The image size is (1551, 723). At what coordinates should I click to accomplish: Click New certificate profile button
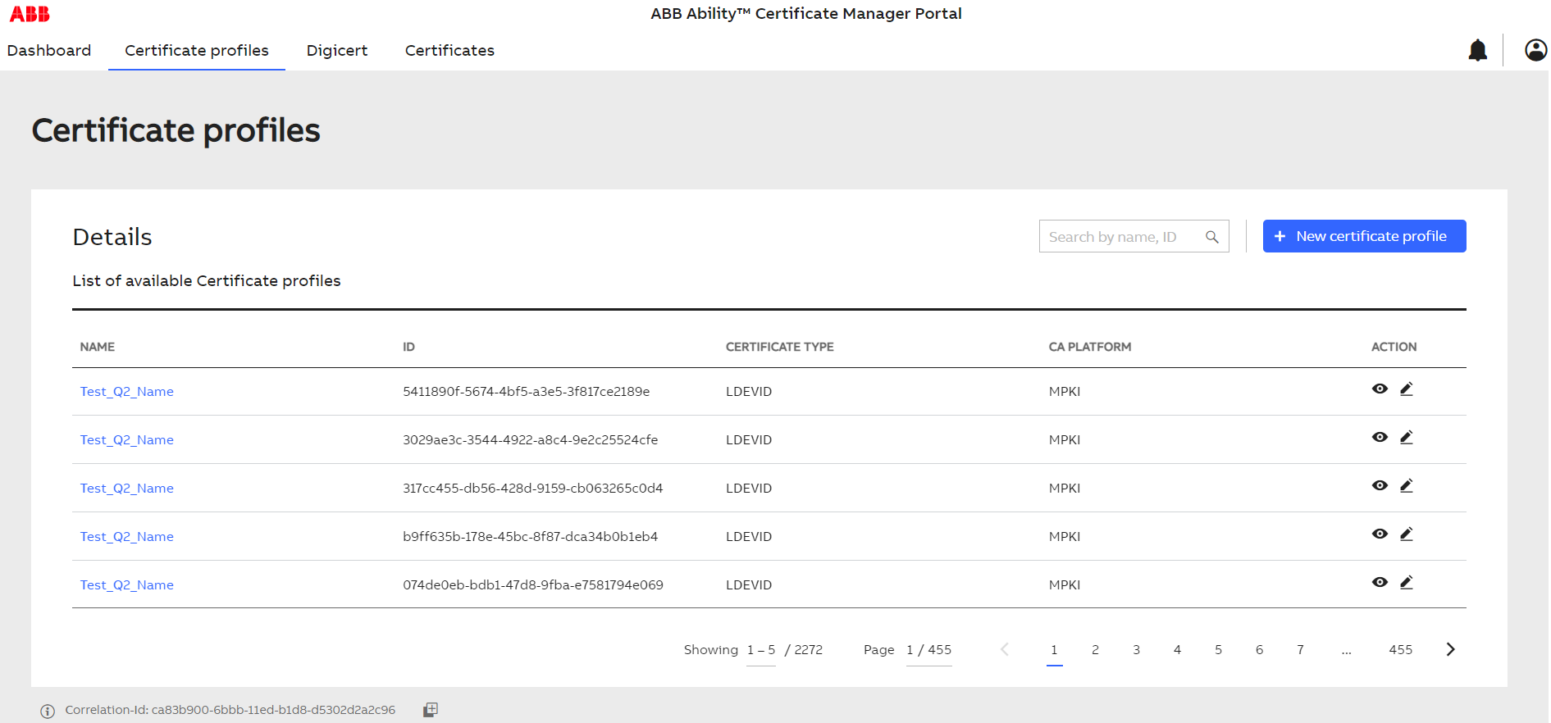click(x=1364, y=236)
